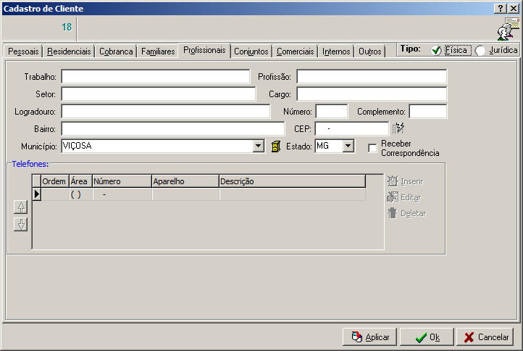Image resolution: width=523 pixels, height=351 pixels.
Task: Click the Deletar telephone button
Action: click(406, 213)
